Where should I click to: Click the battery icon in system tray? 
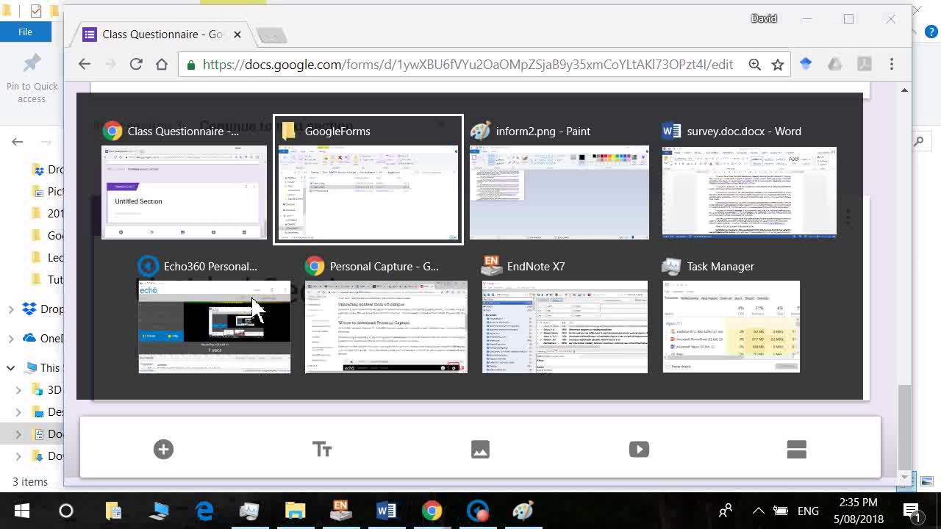pos(781,511)
